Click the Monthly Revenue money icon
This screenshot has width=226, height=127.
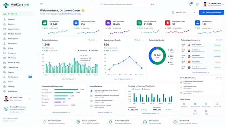coord(139,23)
